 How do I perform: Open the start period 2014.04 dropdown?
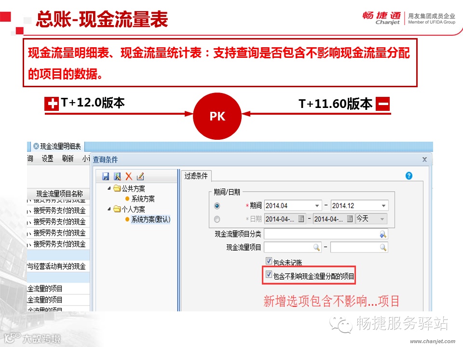pos(317,206)
